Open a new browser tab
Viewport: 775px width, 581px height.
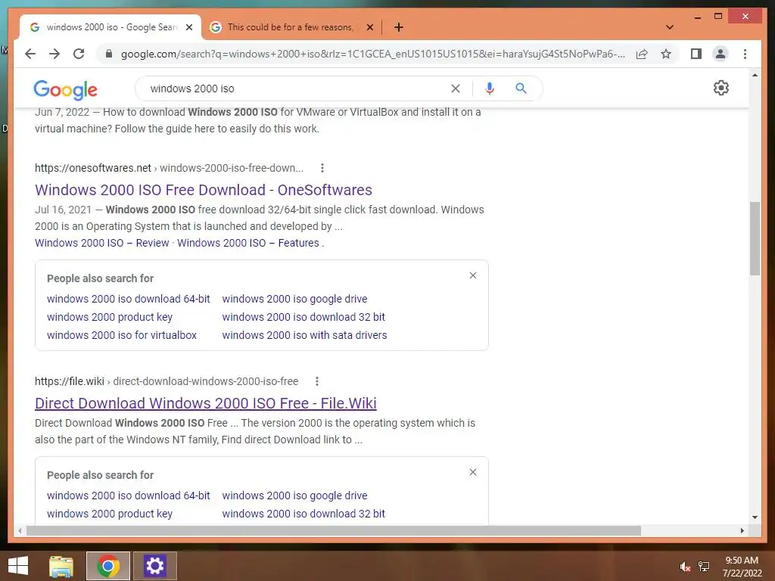(398, 27)
